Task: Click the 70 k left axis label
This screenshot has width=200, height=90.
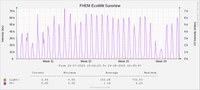Action: [x=12, y=11]
